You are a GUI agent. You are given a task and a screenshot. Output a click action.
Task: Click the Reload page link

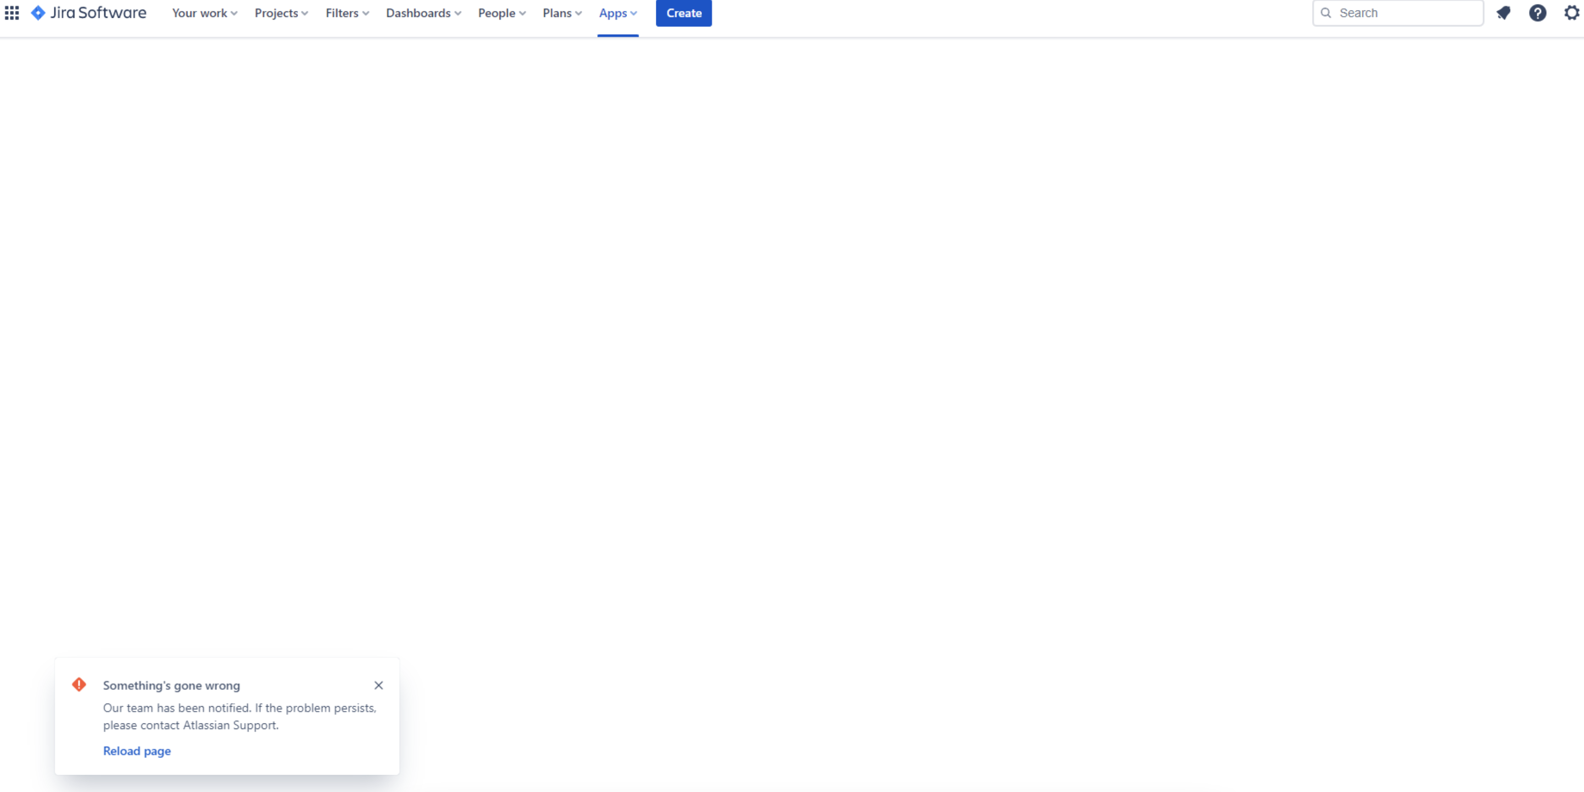pyautogui.click(x=137, y=751)
